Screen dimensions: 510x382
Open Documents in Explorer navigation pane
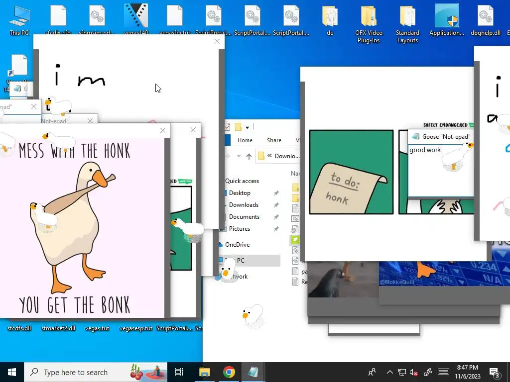point(244,217)
